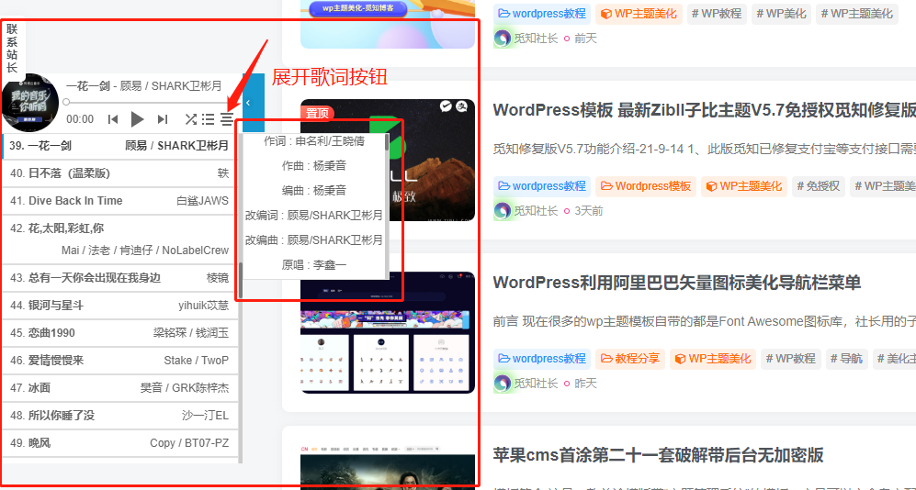Click the wordpress教程 tag in top post

(x=541, y=14)
